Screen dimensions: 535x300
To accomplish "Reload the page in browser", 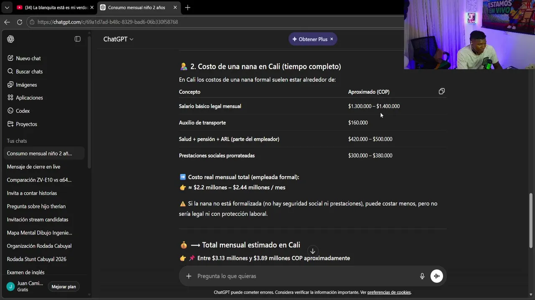I will [20, 22].
